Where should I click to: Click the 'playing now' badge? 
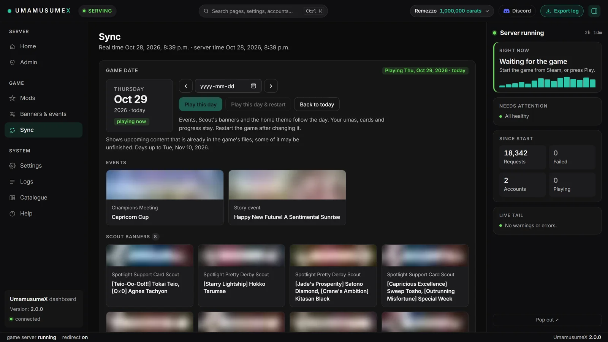point(131,122)
